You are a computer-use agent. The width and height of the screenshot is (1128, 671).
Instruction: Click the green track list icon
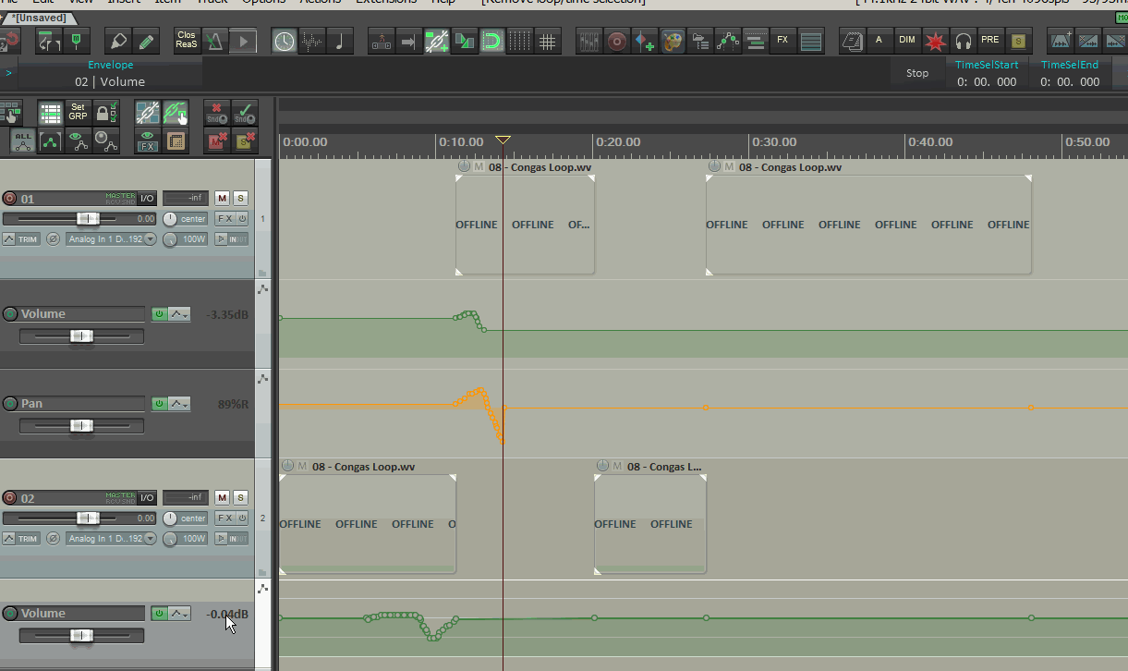pos(51,113)
